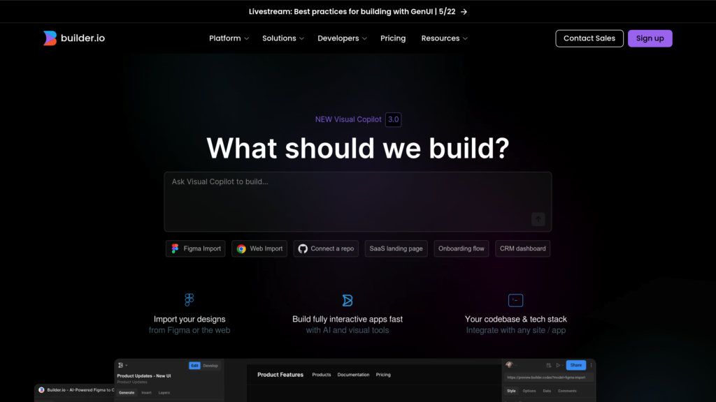716x402 pixels.
Task: Click the Edit toggle in editor preview
Action: pos(194,366)
